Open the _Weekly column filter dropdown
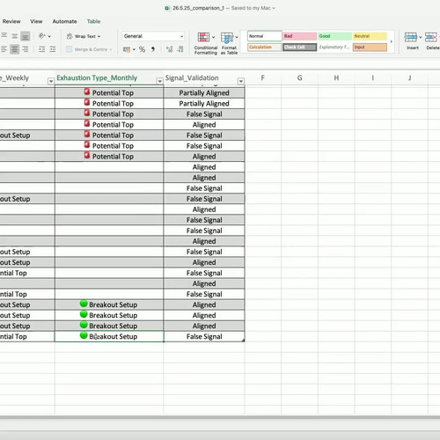The height and width of the screenshot is (440, 440). point(51,81)
